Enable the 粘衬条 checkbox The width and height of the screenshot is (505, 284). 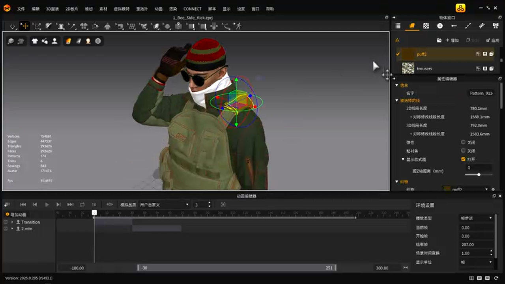463,151
